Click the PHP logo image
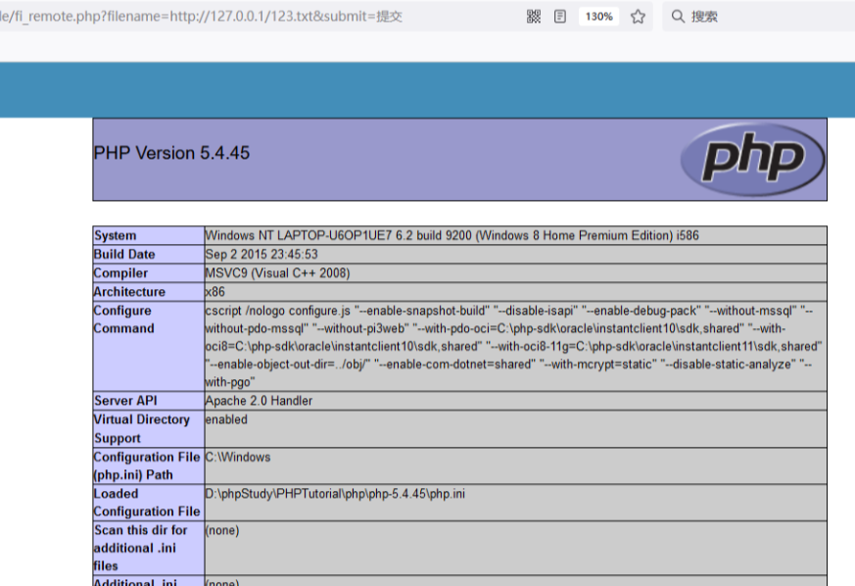The image size is (855, 586). point(752,160)
